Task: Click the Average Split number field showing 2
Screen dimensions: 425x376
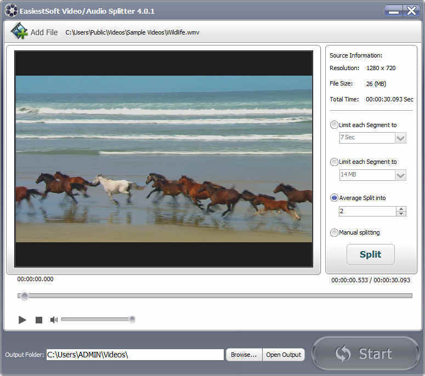Action: coord(367,211)
